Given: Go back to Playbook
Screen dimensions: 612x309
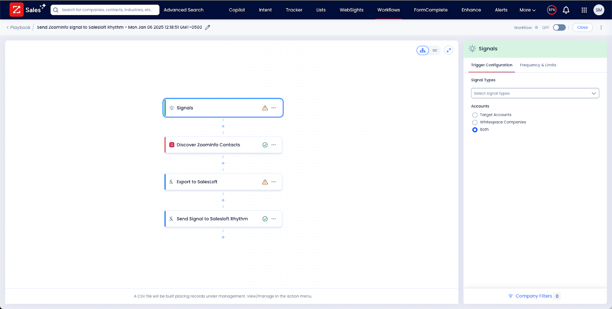Looking at the screenshot, I should tap(18, 28).
